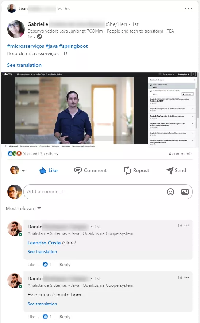Open options menu on Danilo's first comment

coord(187,225)
